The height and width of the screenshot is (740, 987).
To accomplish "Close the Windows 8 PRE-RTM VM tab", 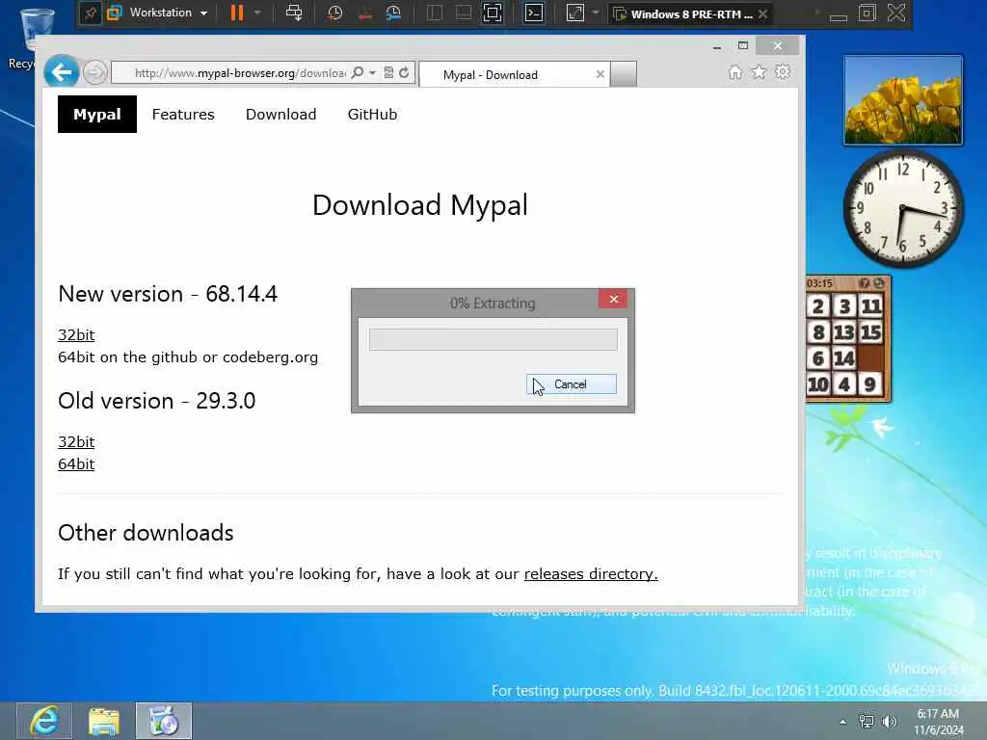I will [x=763, y=13].
